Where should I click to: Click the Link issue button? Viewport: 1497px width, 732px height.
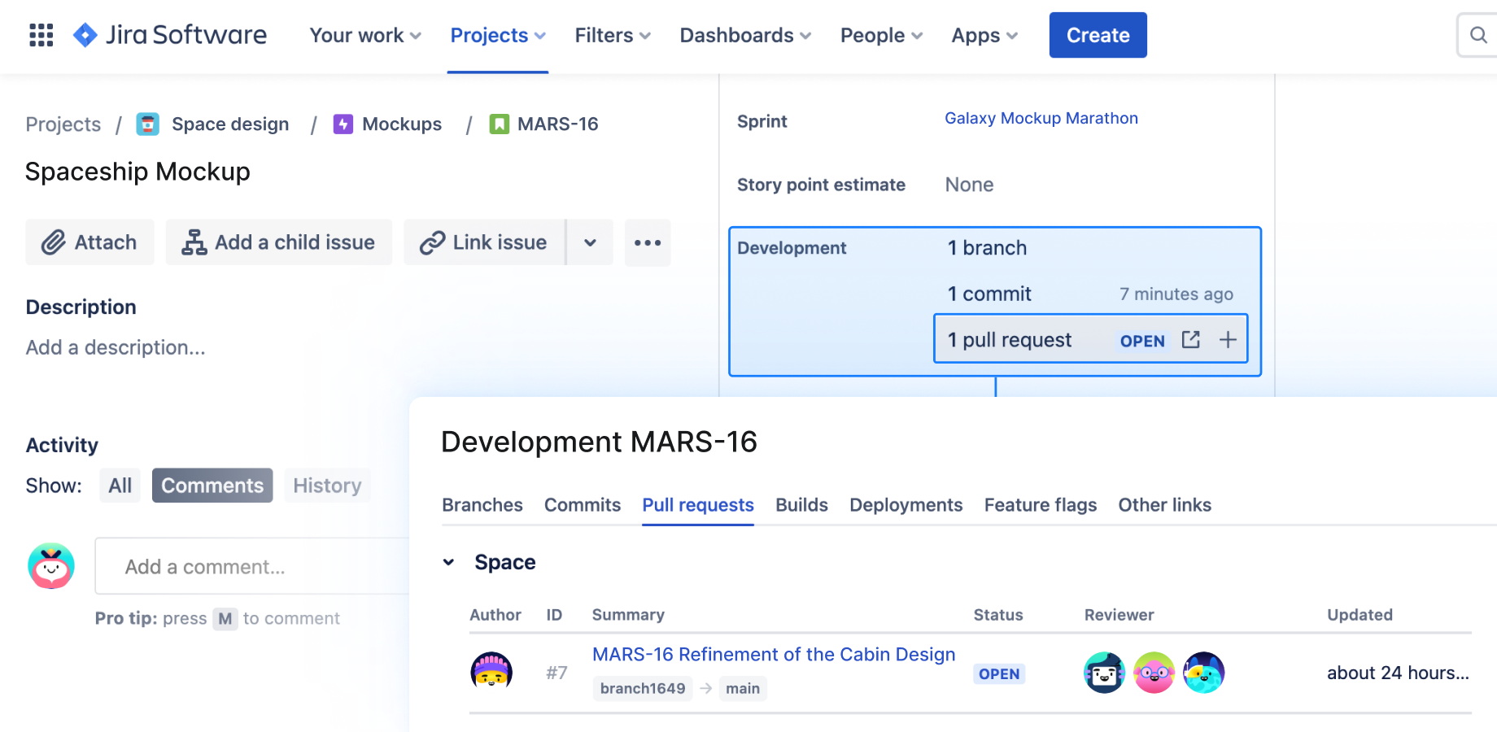[484, 242]
